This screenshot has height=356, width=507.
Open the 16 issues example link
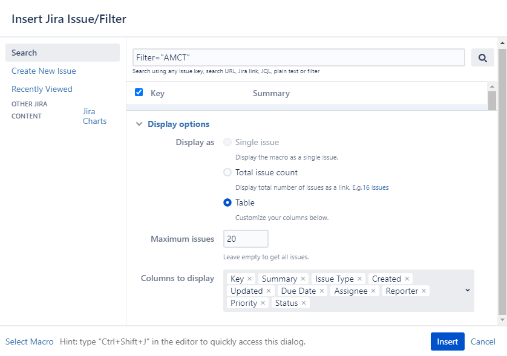tap(375, 188)
